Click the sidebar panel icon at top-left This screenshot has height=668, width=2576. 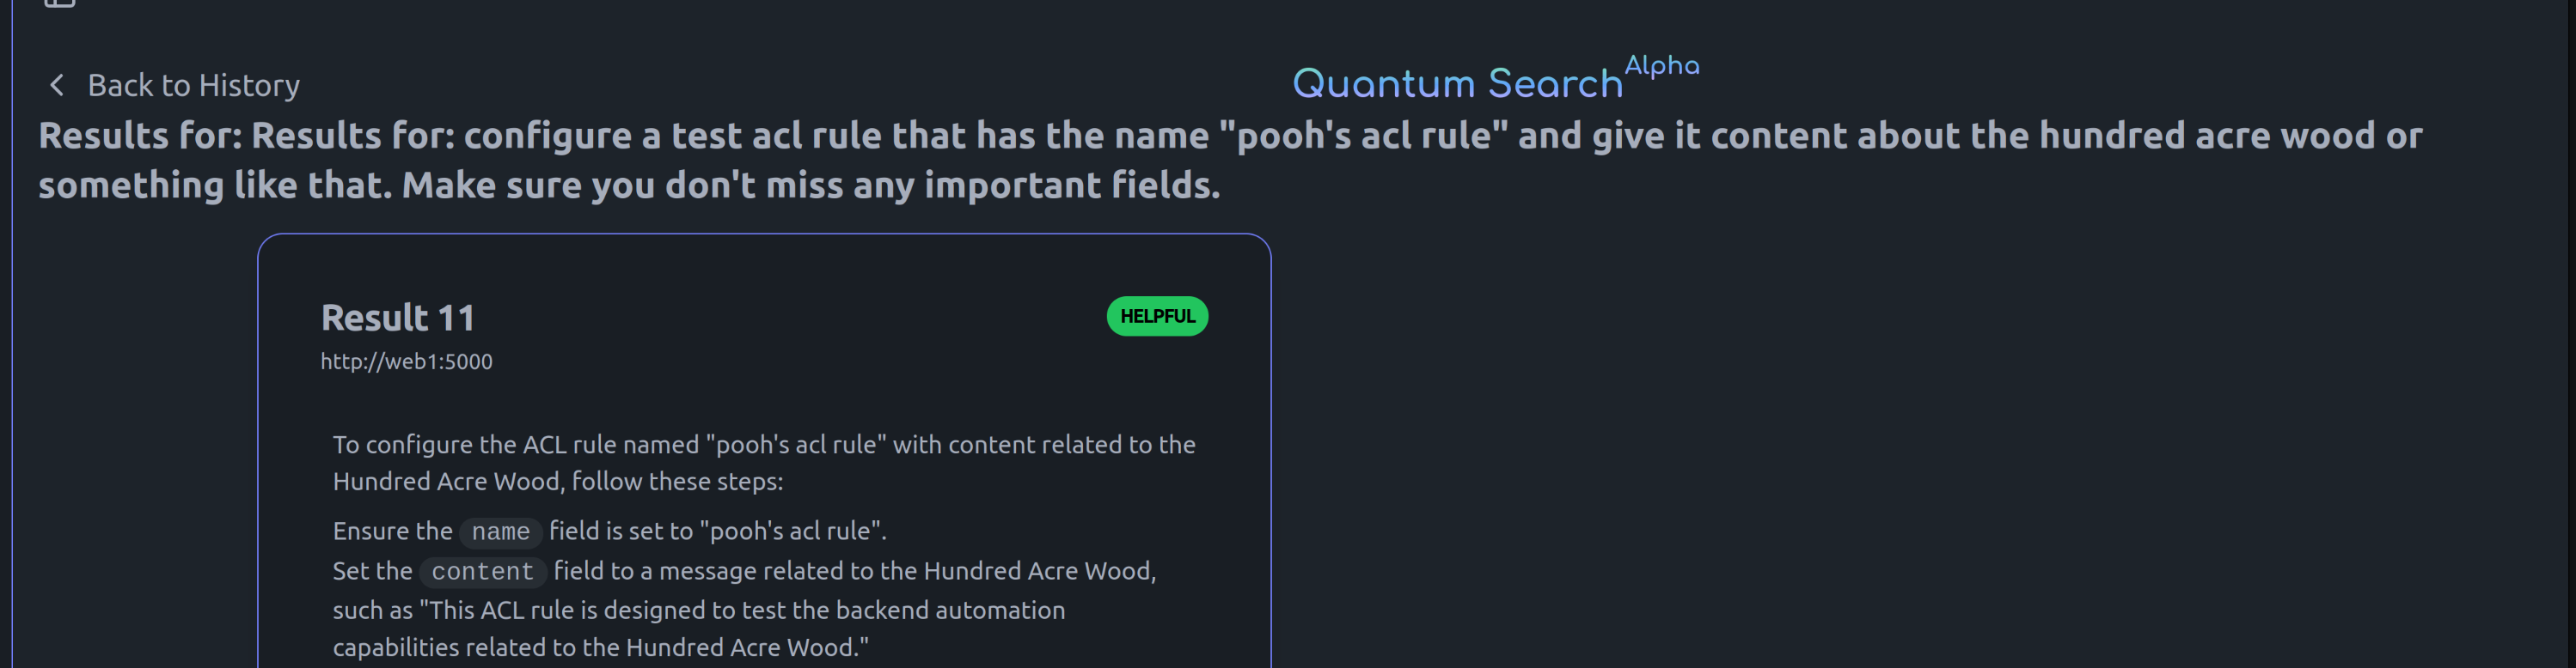(59, 3)
